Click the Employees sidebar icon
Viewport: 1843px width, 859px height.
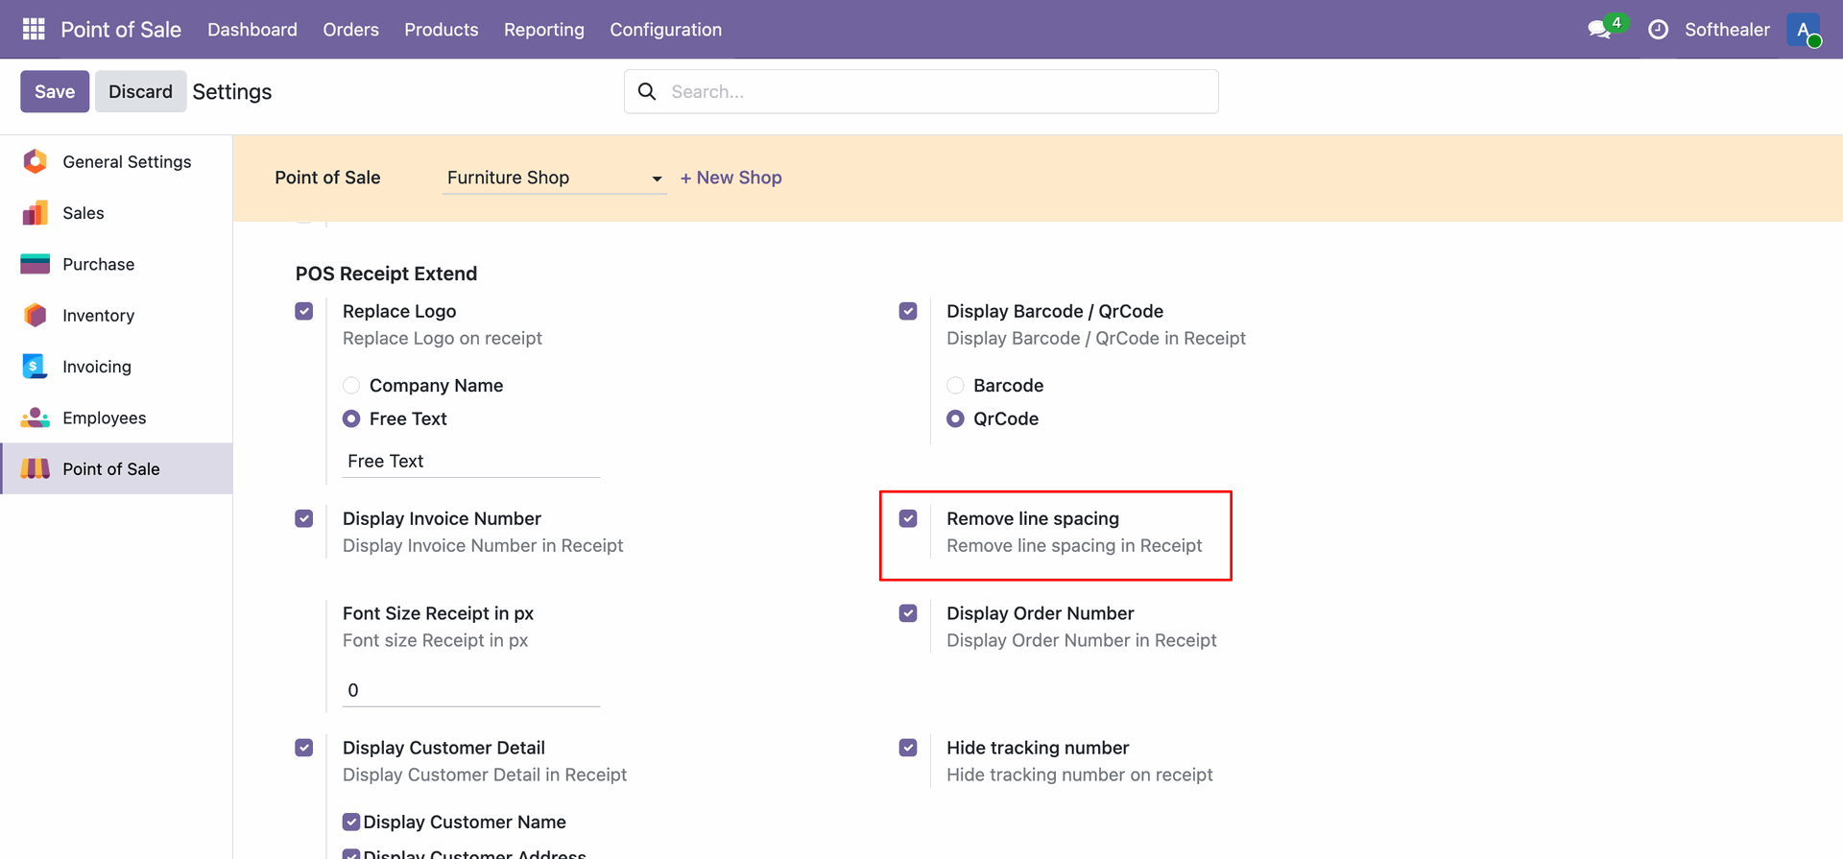tap(36, 418)
